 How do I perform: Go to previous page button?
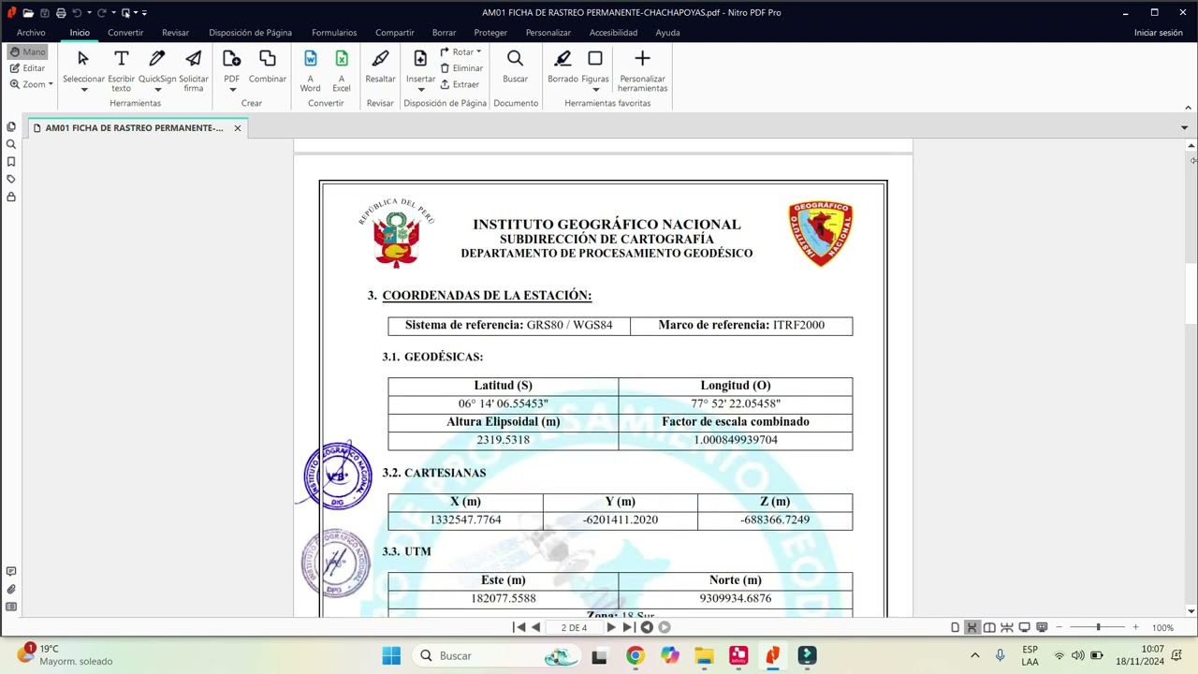[536, 627]
